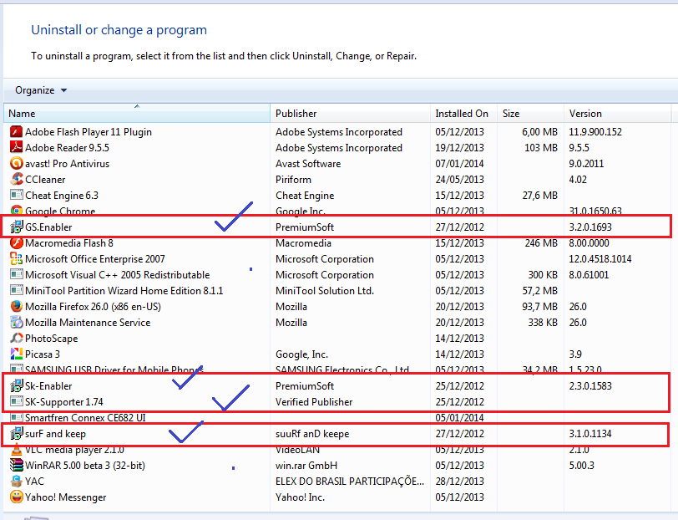Click the avast! Pro Antivirus icon

(17, 164)
